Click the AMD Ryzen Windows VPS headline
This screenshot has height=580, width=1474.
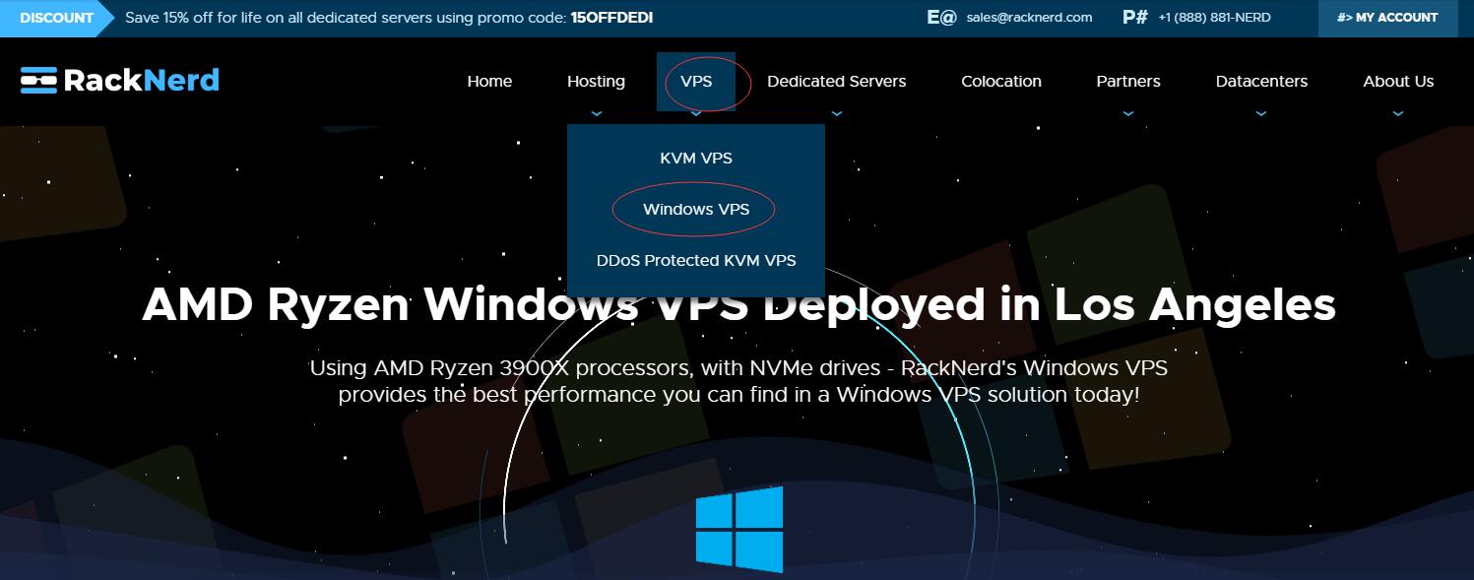pyautogui.click(x=738, y=304)
